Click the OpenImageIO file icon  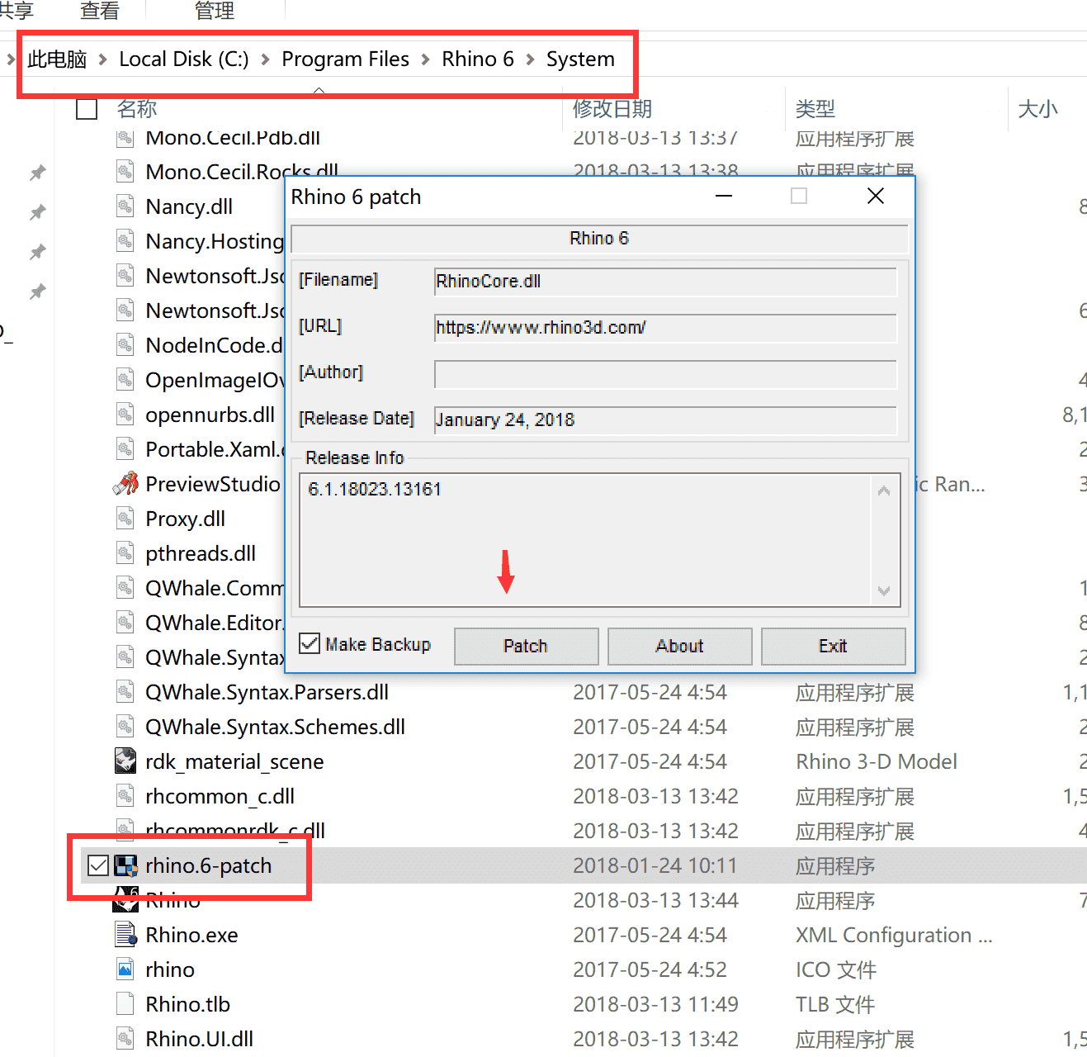125,380
